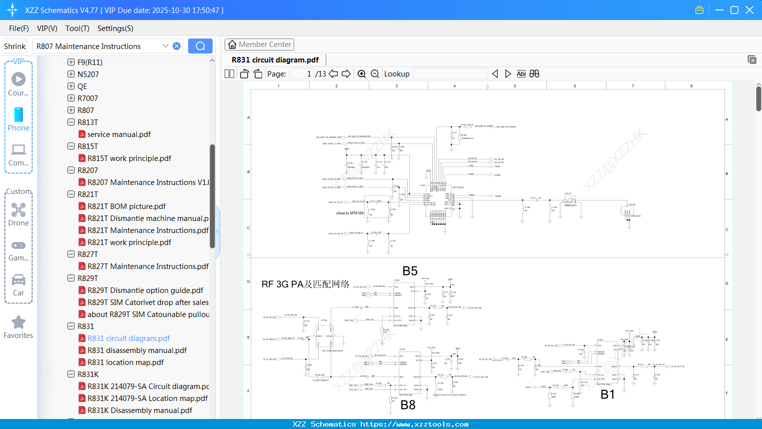Open the Settings(S) menu

[115, 28]
